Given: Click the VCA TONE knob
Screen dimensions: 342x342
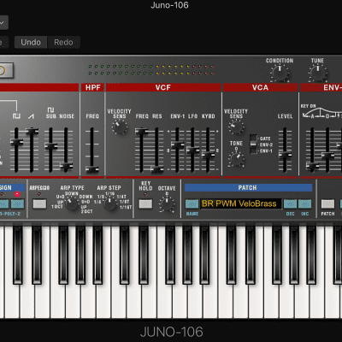Looking at the screenshot, I should tap(236, 159).
